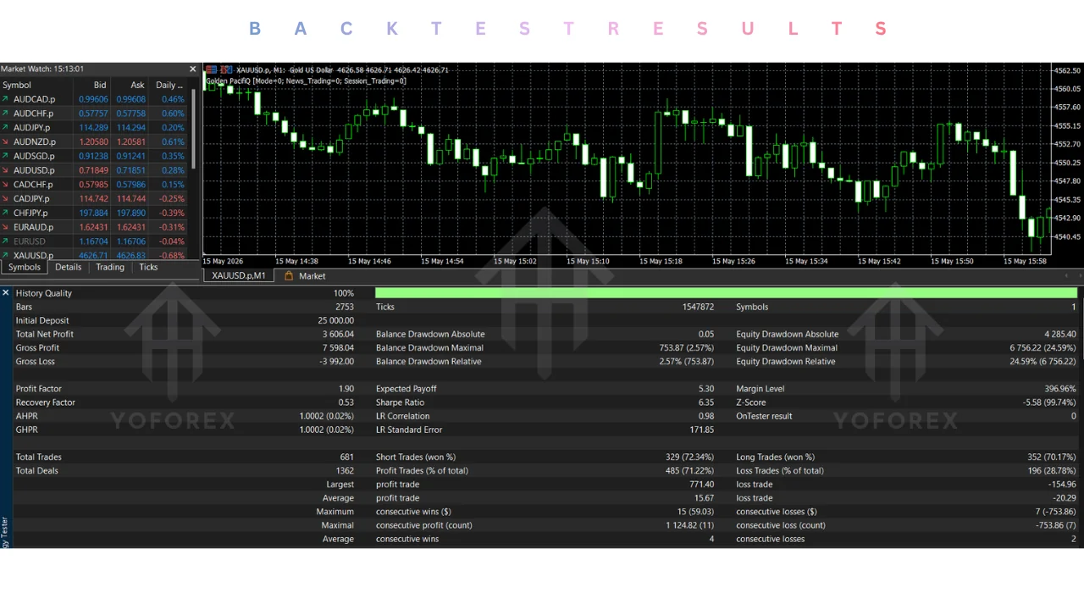Click the CADJPY.p daily change -0.25%
The height and width of the screenshot is (610, 1084).
[171, 198]
